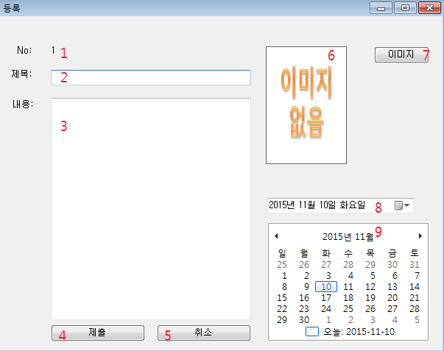Select November 19 in the calendar
The image size is (444, 351).
[370, 297]
